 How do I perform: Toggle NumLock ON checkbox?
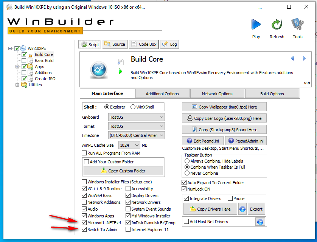click(184, 189)
